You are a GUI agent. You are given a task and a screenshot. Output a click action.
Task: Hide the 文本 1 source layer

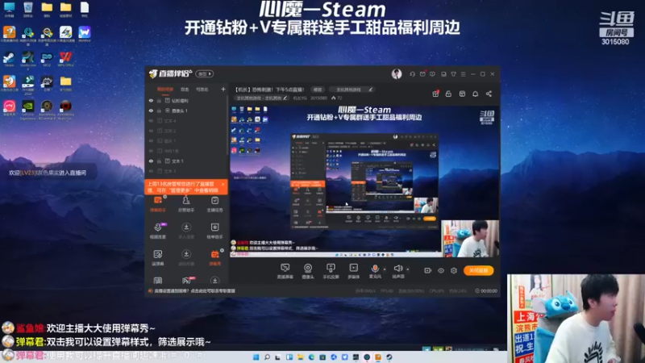(x=151, y=161)
